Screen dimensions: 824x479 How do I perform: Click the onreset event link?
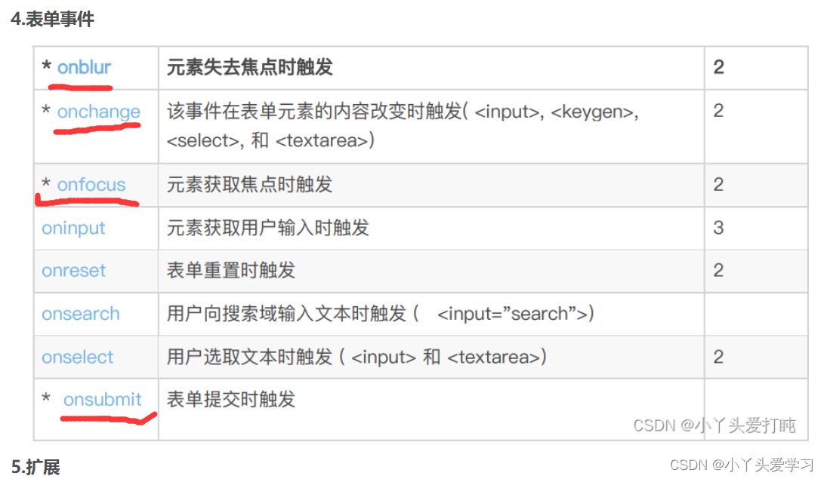coord(73,271)
